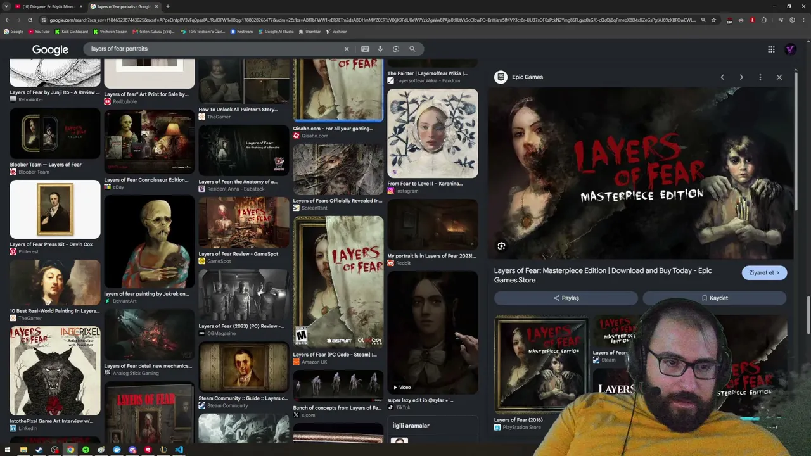Viewport: 811px width, 456px height.
Task: Open the Uzantılar bookmark
Action: pos(310,32)
